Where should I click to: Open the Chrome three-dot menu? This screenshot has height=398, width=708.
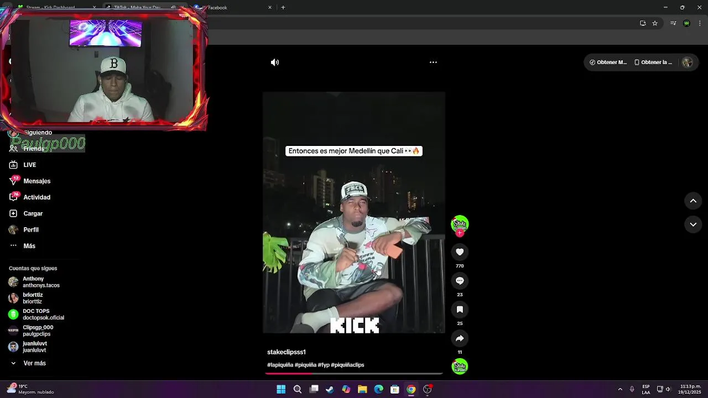[x=700, y=23]
